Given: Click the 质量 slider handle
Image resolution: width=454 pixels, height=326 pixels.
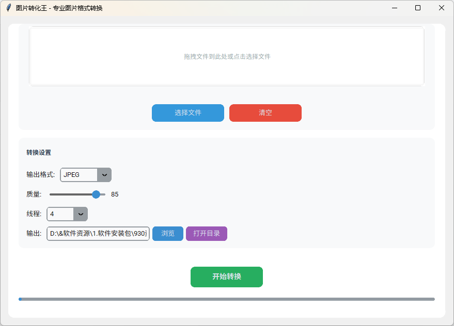Looking at the screenshot, I should pyautogui.click(x=96, y=194).
